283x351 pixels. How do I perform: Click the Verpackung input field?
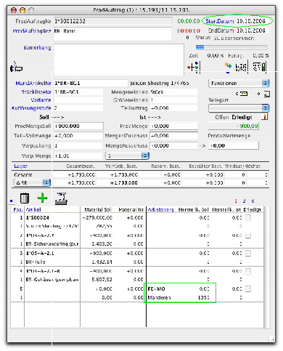pyautogui.click(x=78, y=146)
